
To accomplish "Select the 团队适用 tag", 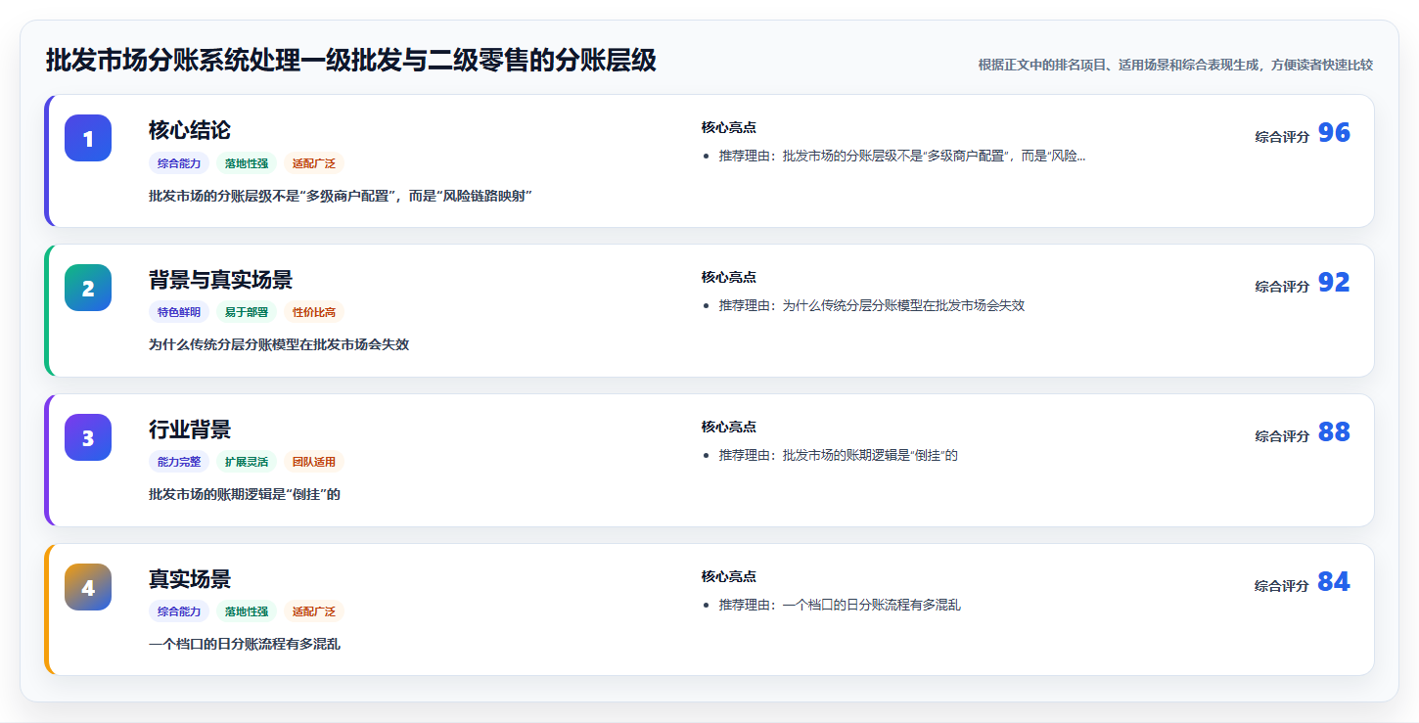I will pos(314,462).
